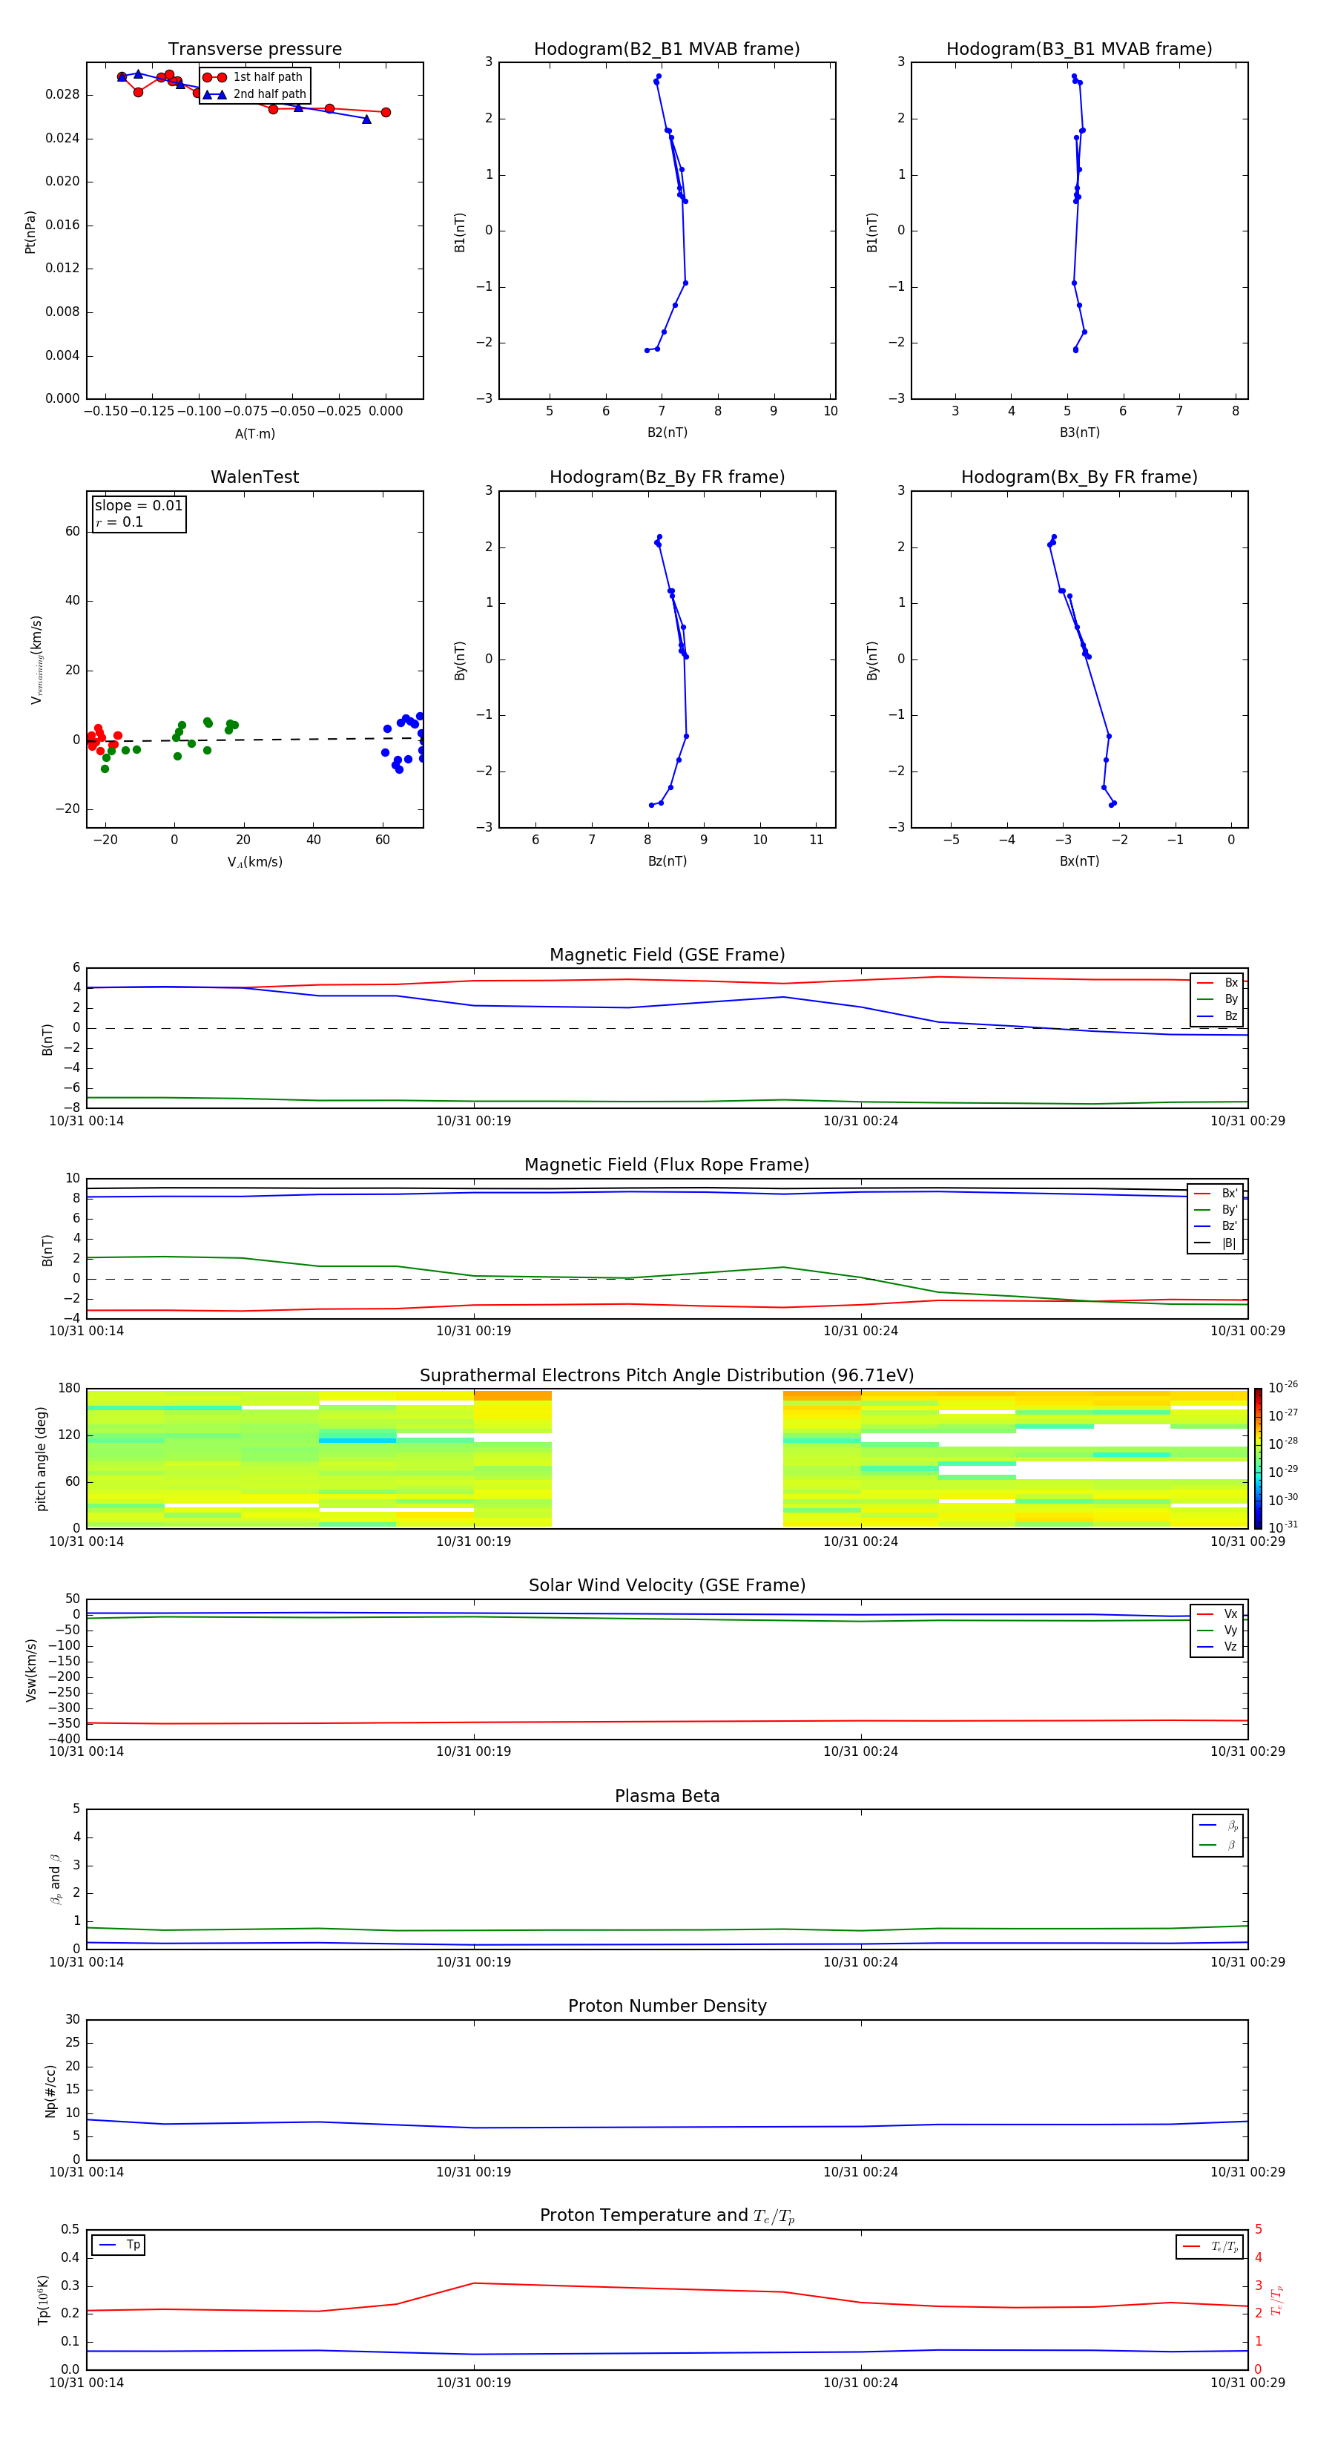Screen dimensions: 1335x2448
Task: Click the "Tp(10^6K)" y-axis label
Action: point(43,2300)
